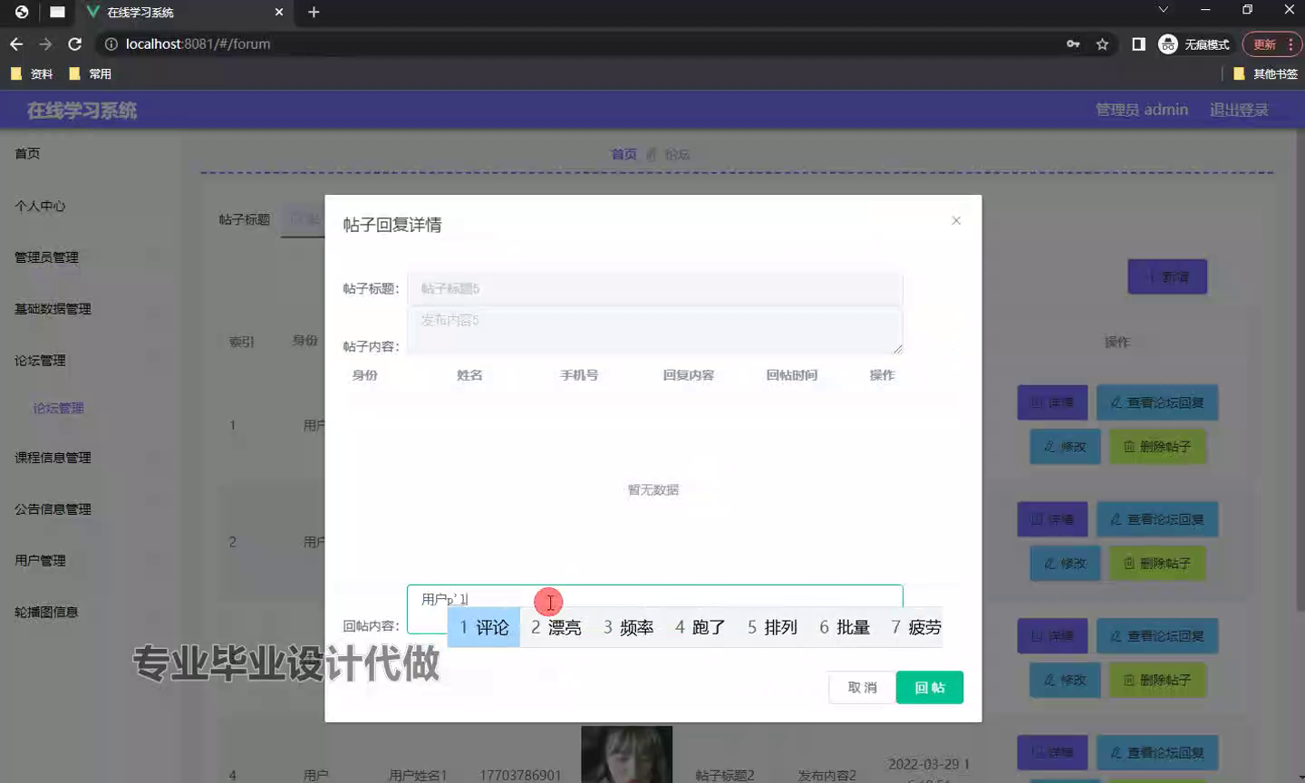The width and height of the screenshot is (1305, 783).
Task: Choose IME candidate 1 评论
Action: (484, 627)
